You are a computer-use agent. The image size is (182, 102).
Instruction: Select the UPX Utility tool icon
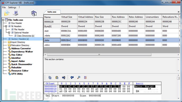[x=9, y=74]
